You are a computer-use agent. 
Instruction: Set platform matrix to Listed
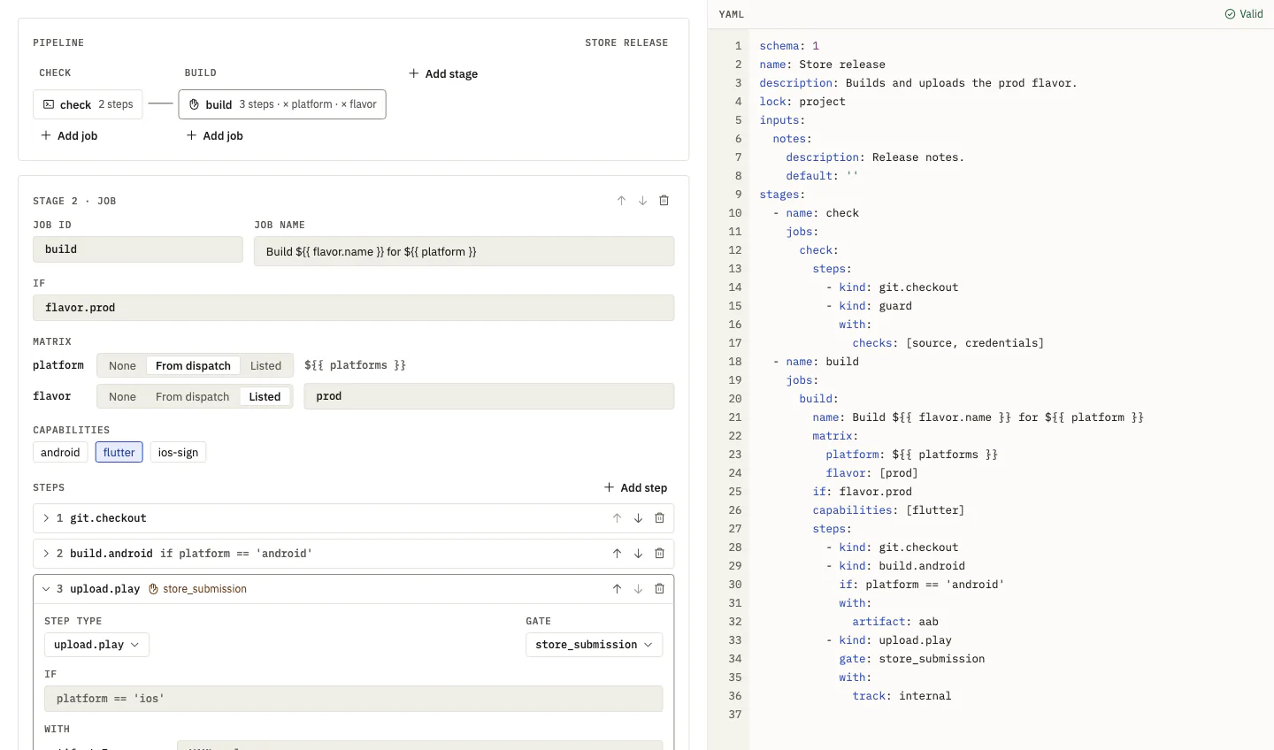[265, 366]
